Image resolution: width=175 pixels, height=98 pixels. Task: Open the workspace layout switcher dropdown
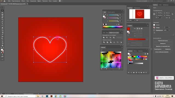pos(61,1)
